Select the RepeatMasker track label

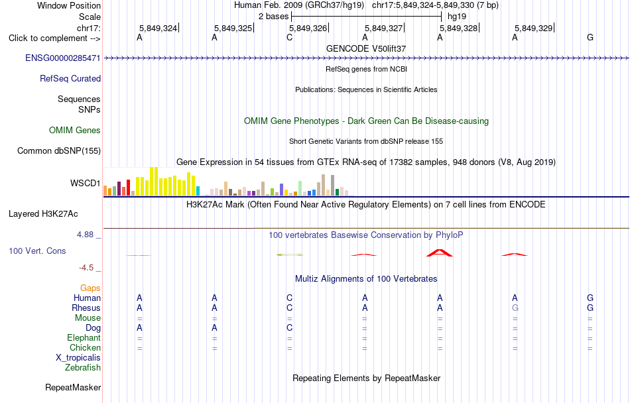click(x=73, y=387)
